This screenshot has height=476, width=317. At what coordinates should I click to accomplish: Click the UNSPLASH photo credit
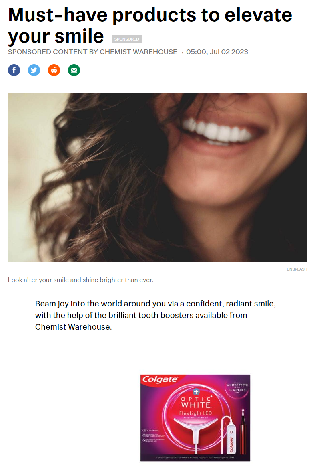pyautogui.click(x=297, y=269)
